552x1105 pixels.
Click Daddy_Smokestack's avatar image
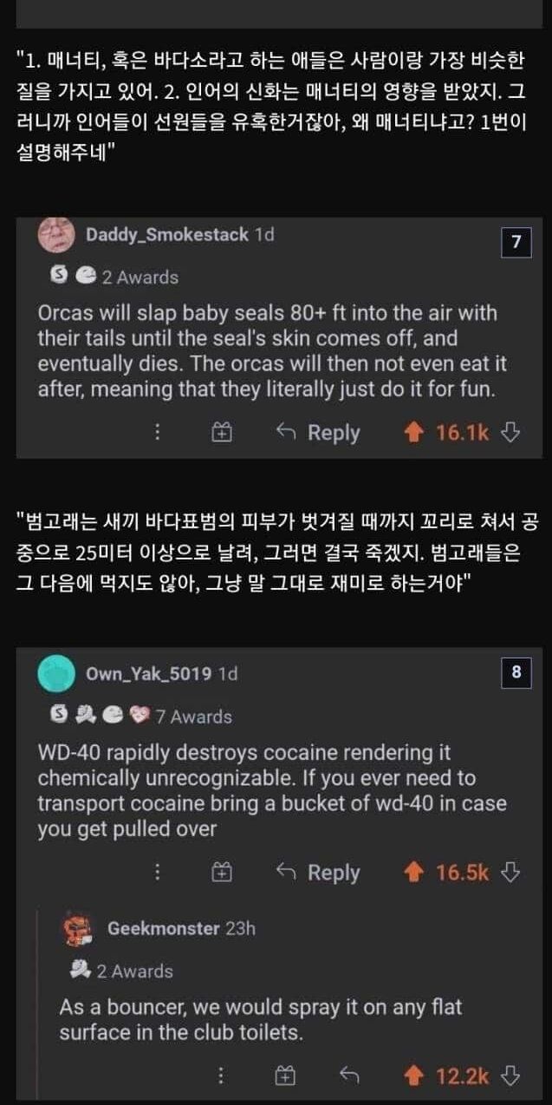point(56,235)
